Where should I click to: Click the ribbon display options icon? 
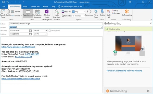130,2
